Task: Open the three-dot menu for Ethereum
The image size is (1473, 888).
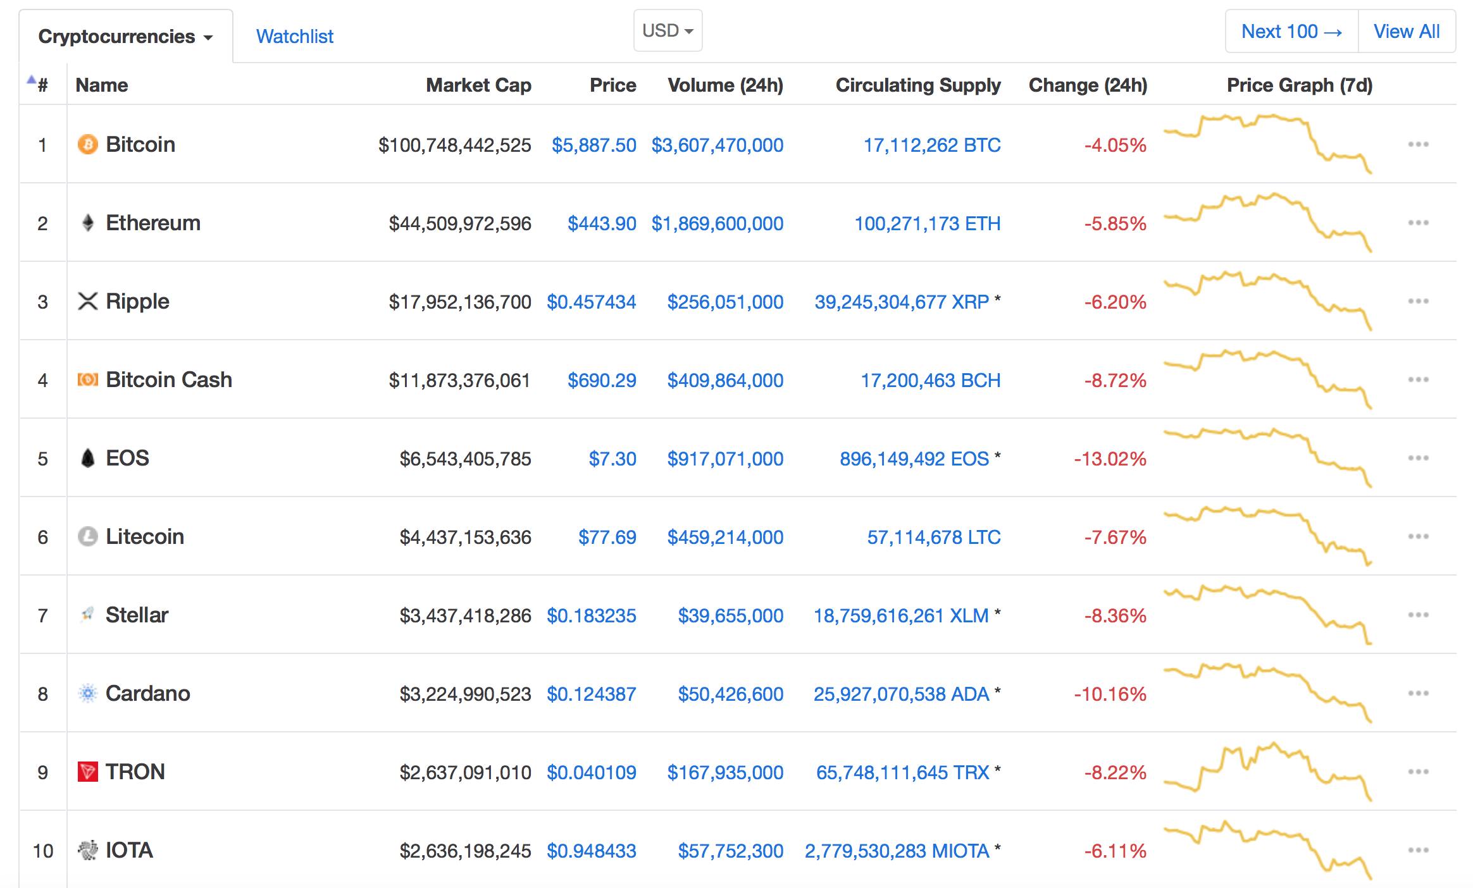Action: tap(1418, 223)
